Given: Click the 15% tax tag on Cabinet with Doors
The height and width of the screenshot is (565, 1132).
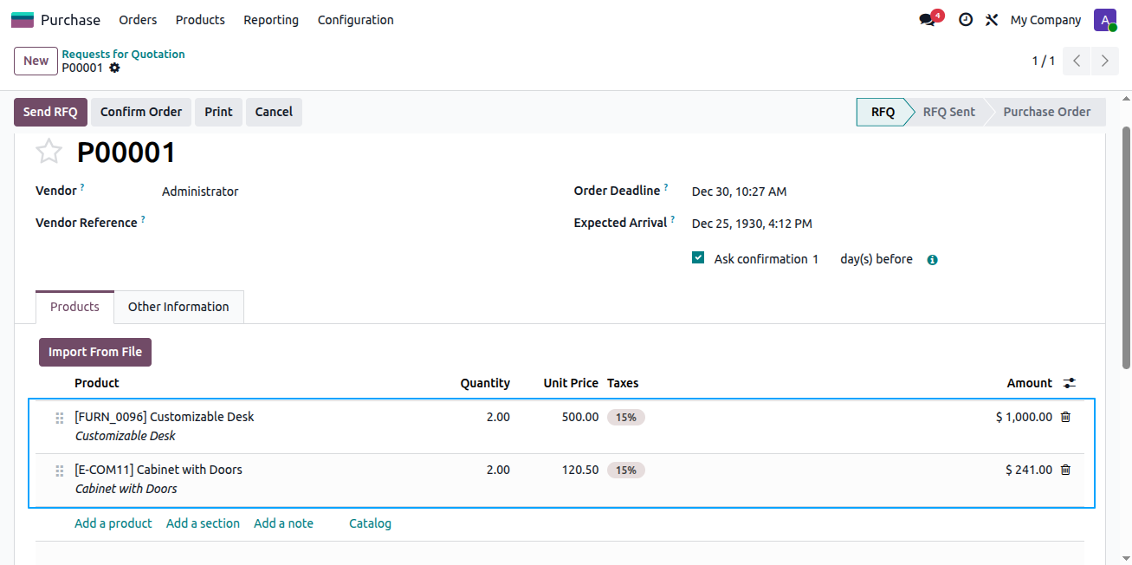Looking at the screenshot, I should click(x=626, y=470).
